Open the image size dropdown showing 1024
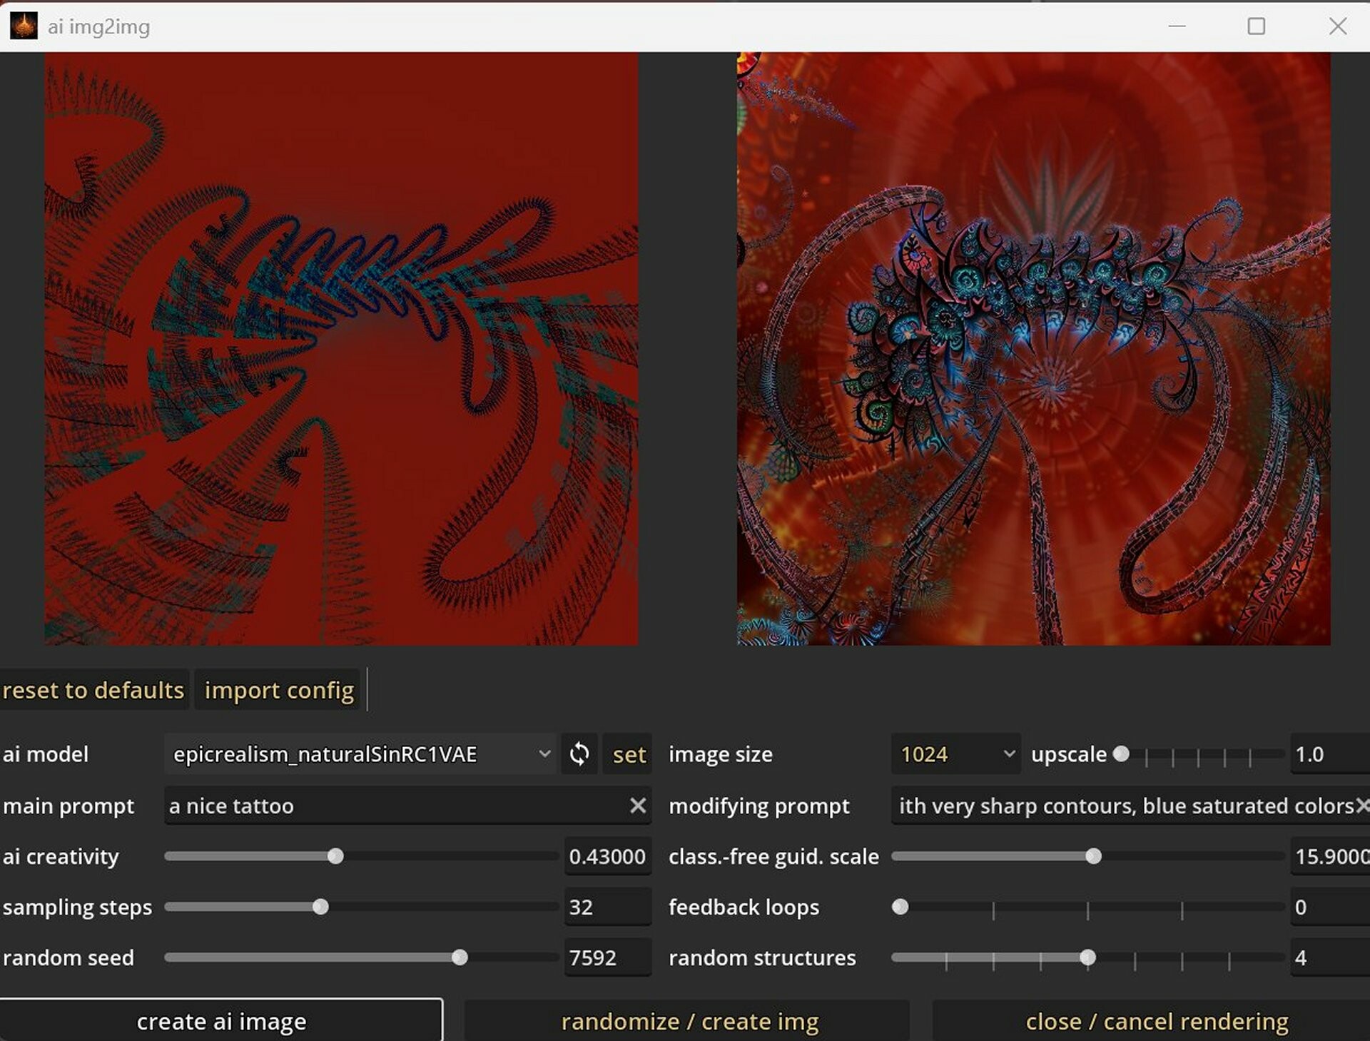This screenshot has height=1041, width=1370. [1010, 754]
